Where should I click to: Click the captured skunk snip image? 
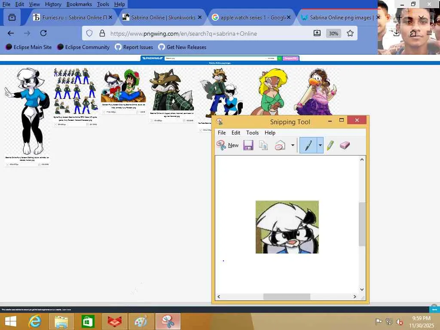click(x=287, y=227)
